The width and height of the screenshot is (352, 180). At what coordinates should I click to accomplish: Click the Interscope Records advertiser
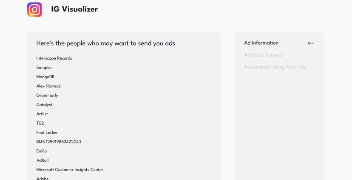(x=54, y=58)
